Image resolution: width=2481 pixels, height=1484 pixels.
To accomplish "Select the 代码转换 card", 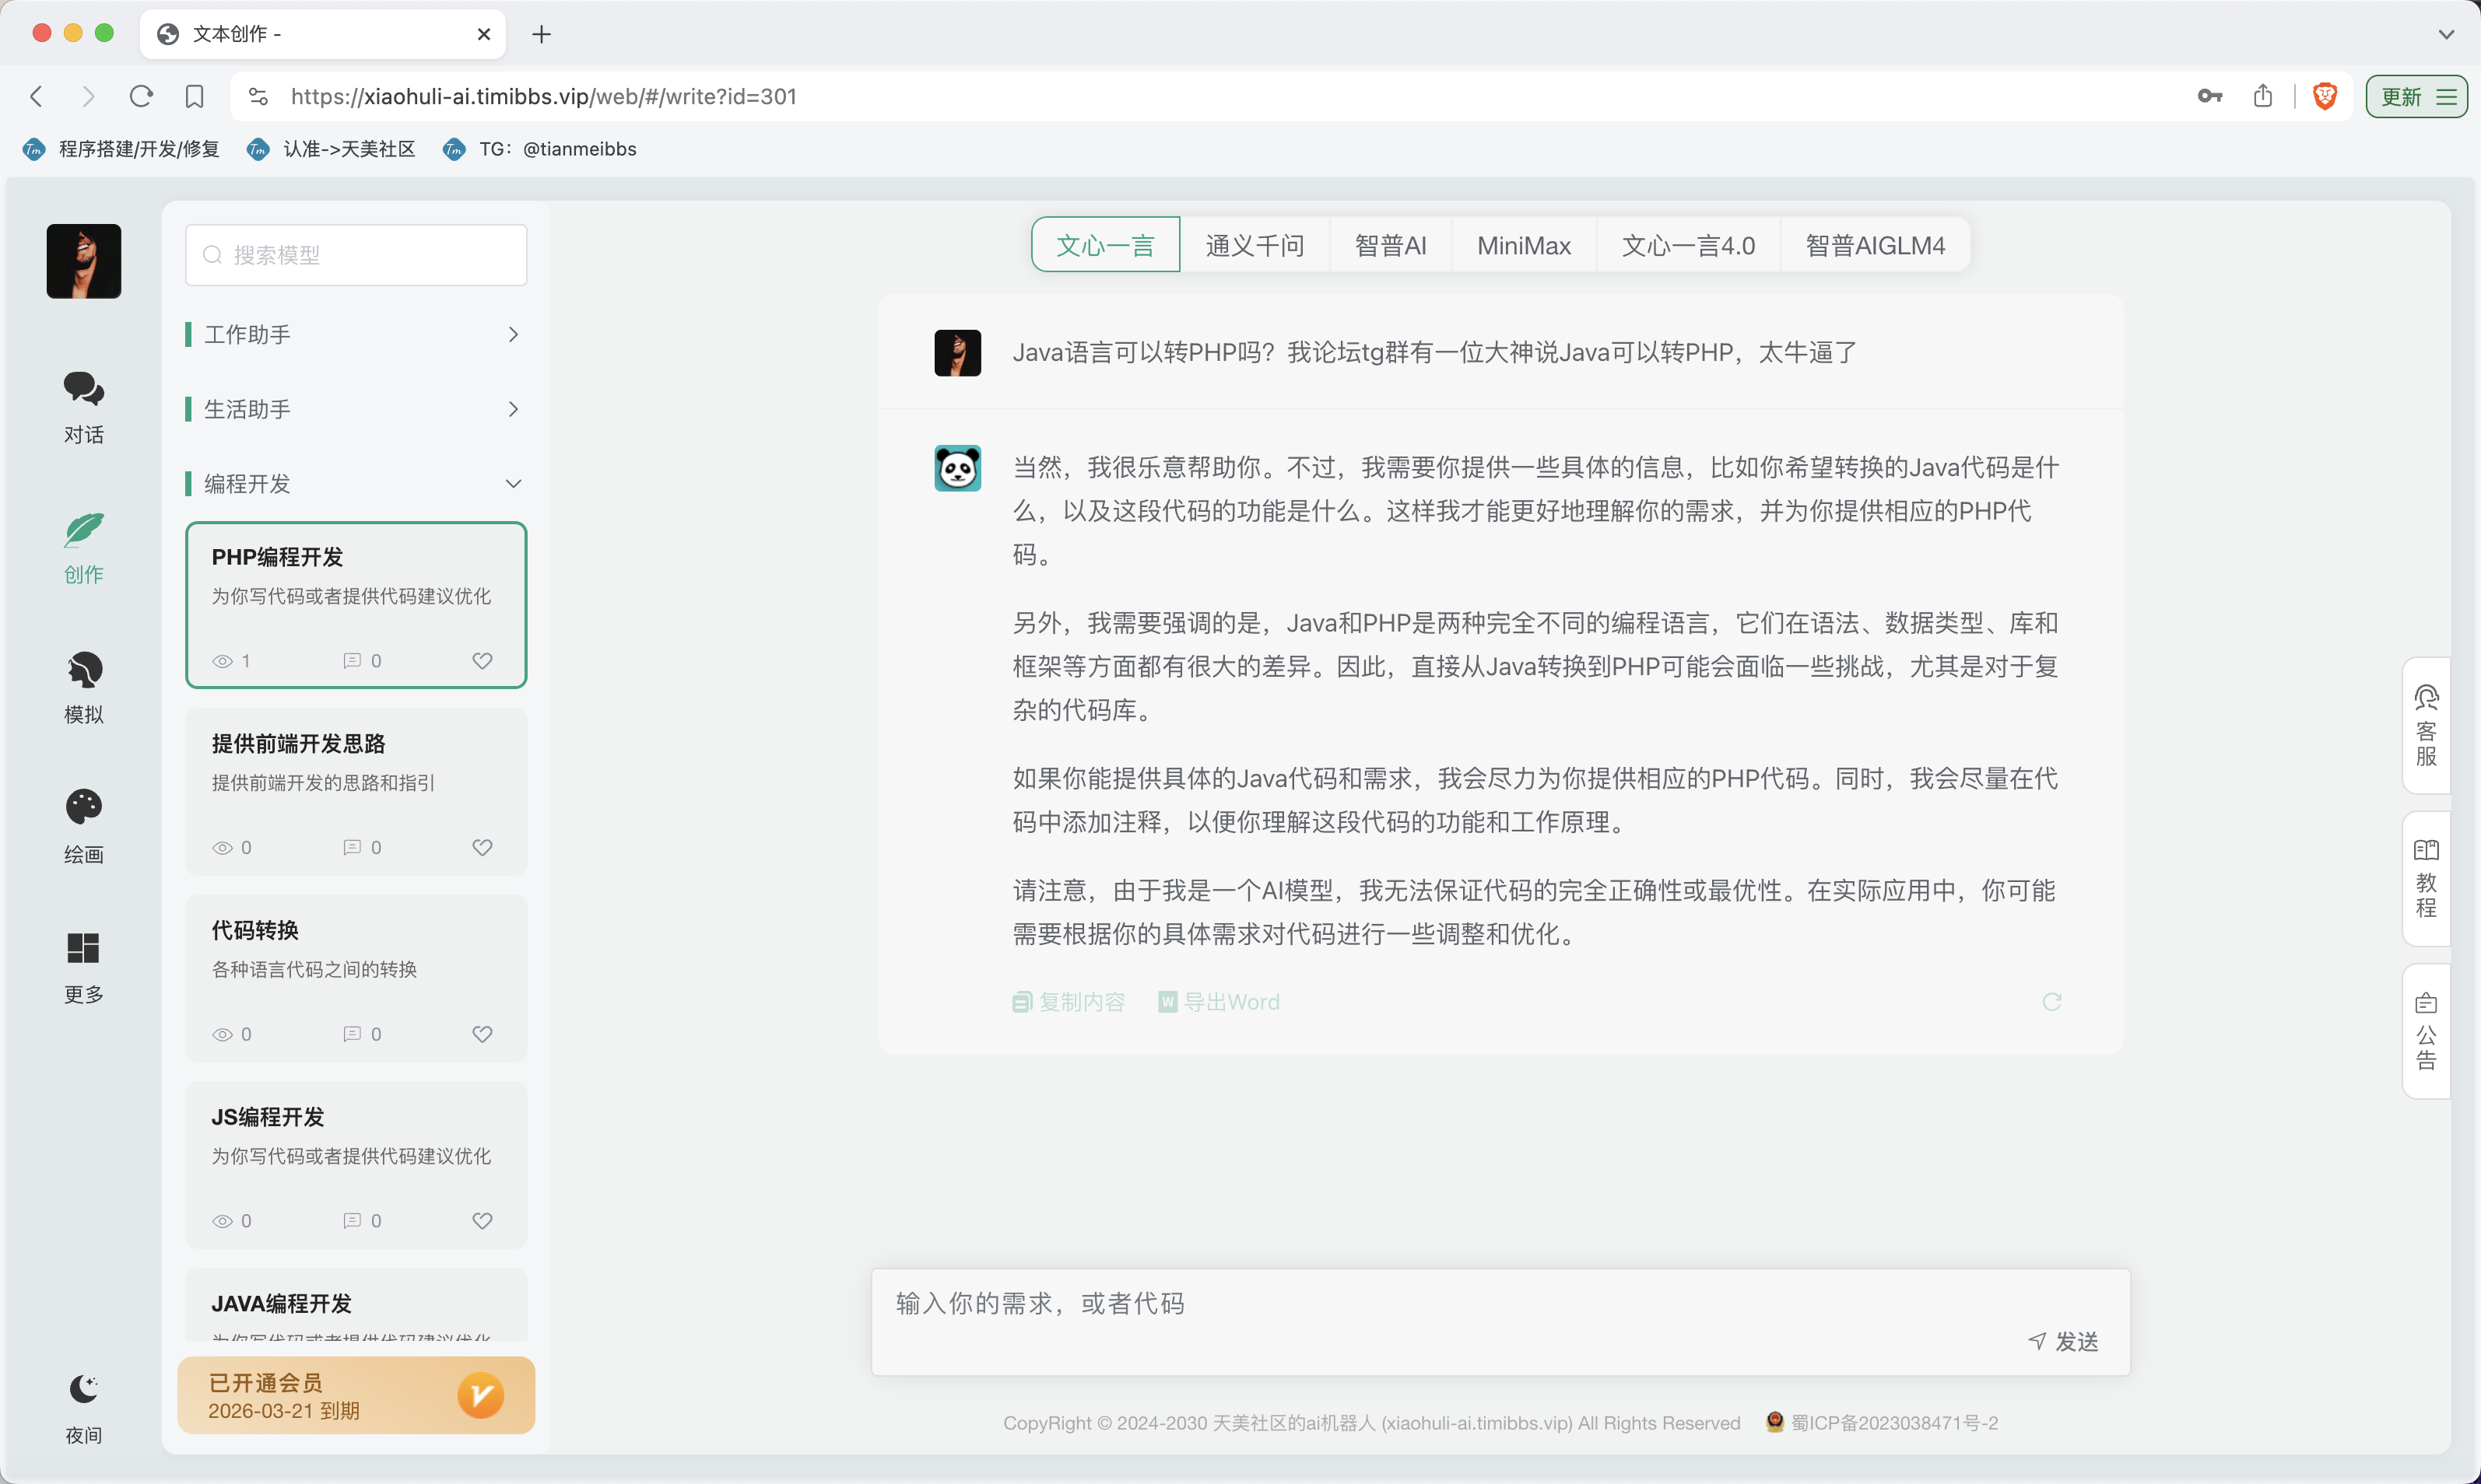I will (x=356, y=978).
